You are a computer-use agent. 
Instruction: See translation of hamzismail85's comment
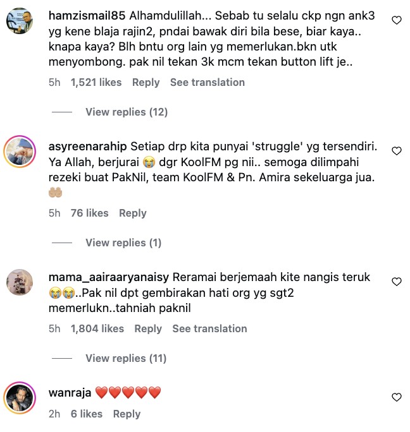(x=208, y=82)
